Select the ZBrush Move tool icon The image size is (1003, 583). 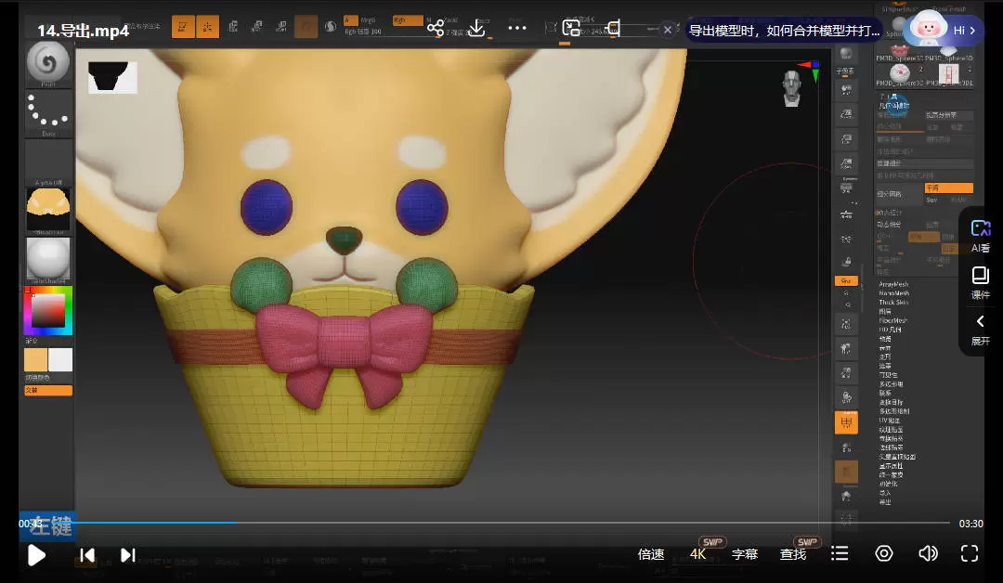click(x=233, y=26)
